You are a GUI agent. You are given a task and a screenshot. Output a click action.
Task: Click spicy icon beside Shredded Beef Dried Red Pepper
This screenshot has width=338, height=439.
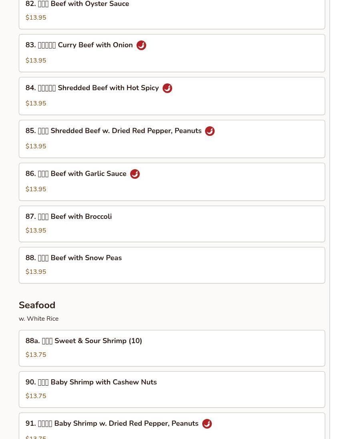210,131
